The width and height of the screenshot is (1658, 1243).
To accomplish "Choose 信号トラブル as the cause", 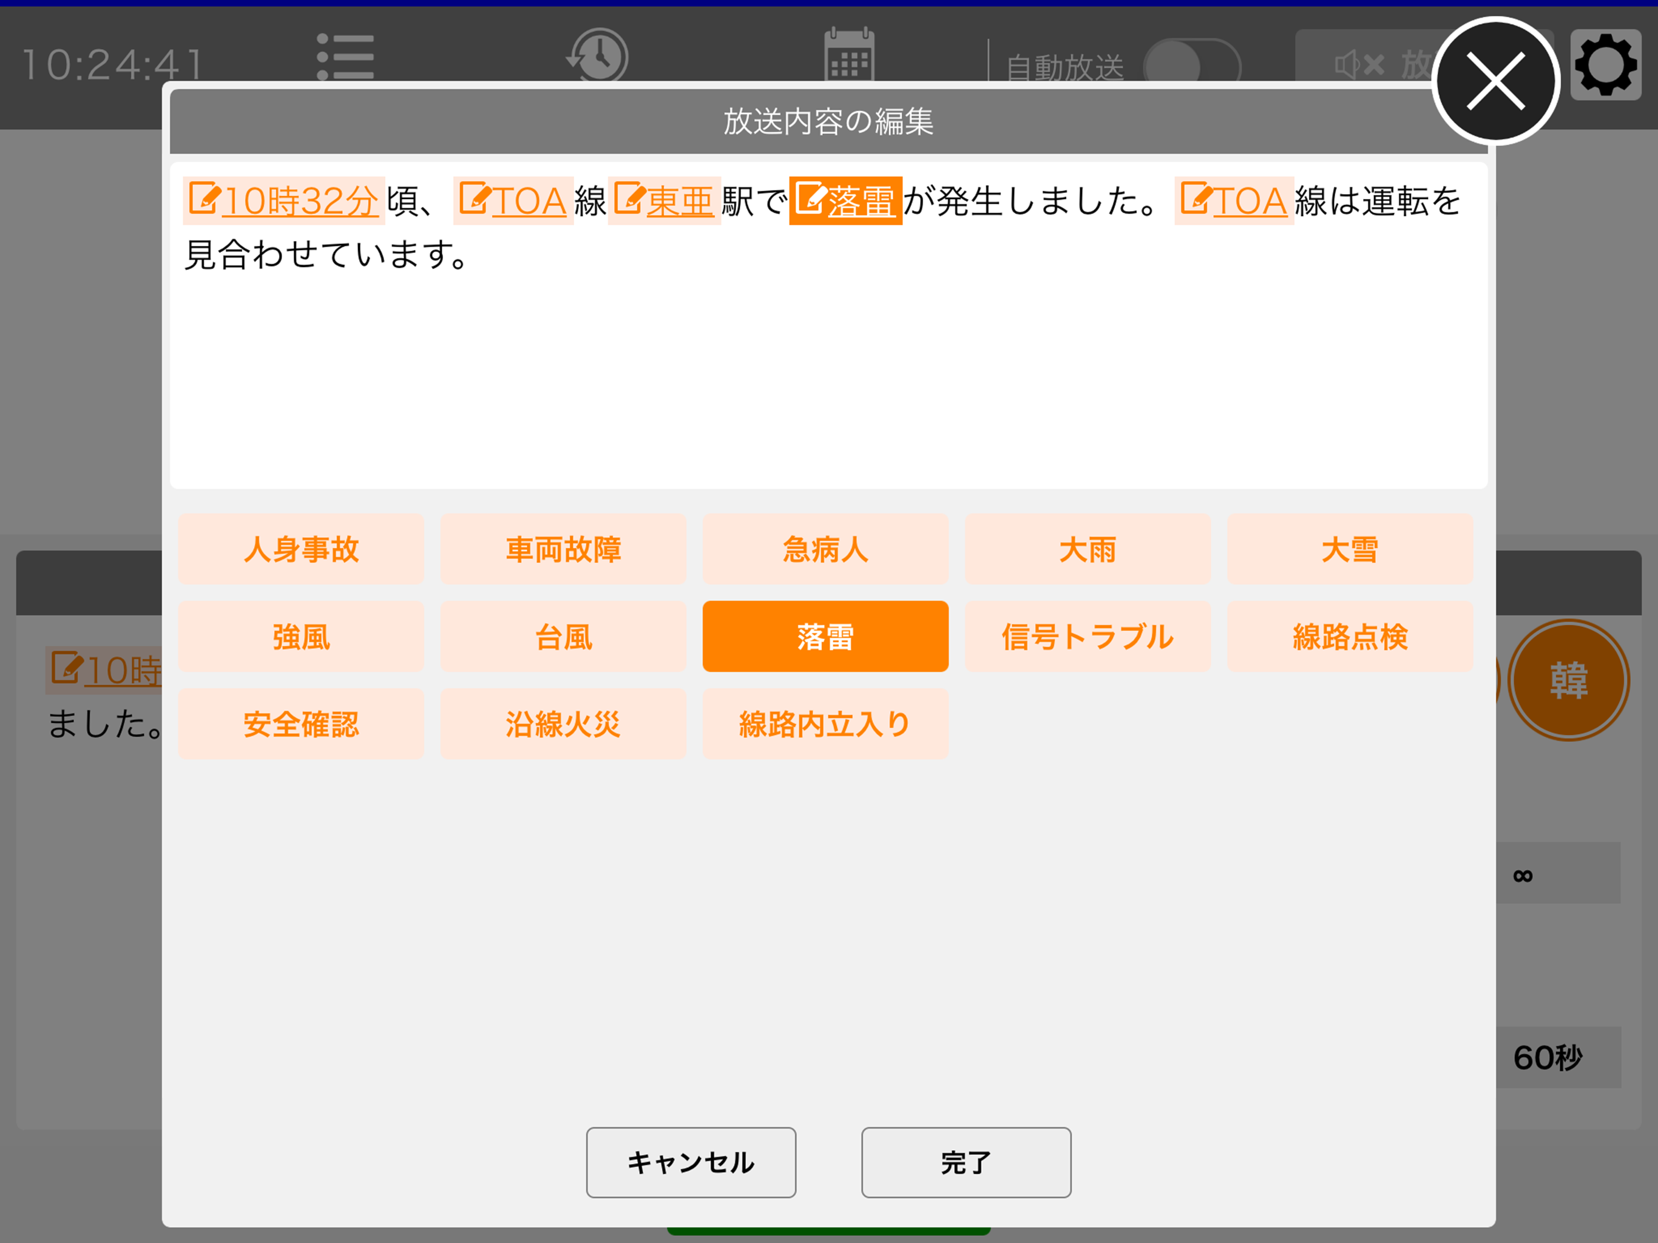I will click(1088, 637).
